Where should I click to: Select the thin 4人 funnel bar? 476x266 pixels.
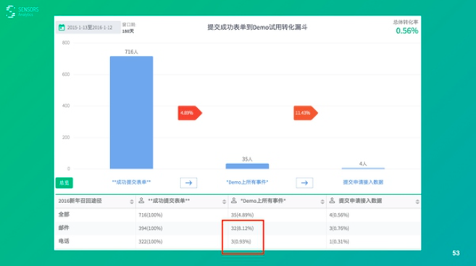click(x=363, y=168)
